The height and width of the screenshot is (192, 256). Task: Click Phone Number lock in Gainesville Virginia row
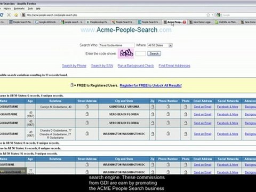[168, 107]
